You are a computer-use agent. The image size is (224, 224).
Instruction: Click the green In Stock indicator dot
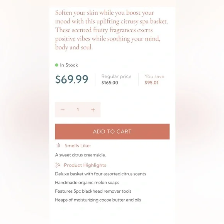(56, 65)
